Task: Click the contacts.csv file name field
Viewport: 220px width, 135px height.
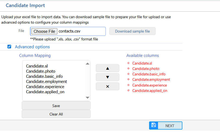Action: pos(81,31)
